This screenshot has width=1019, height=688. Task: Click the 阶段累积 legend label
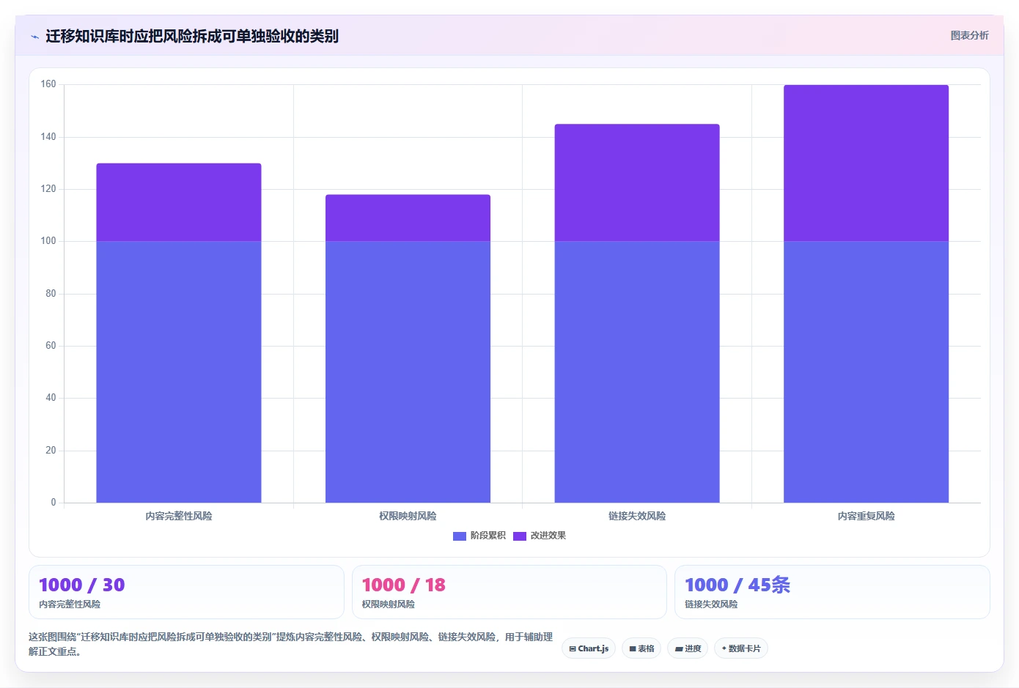488,536
